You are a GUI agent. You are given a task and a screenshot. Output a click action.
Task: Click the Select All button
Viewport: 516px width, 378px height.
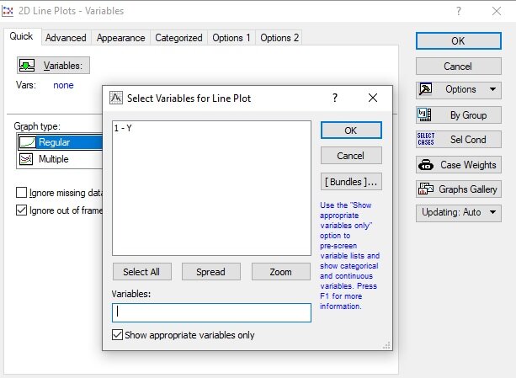click(x=141, y=272)
